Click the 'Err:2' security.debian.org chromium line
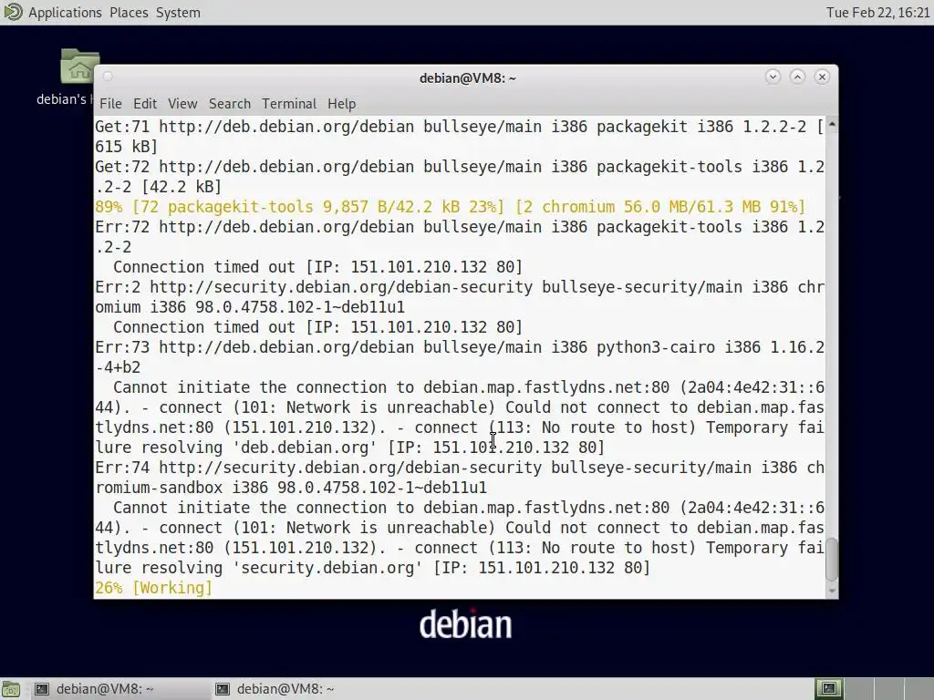The width and height of the screenshot is (934, 700). tap(460, 287)
